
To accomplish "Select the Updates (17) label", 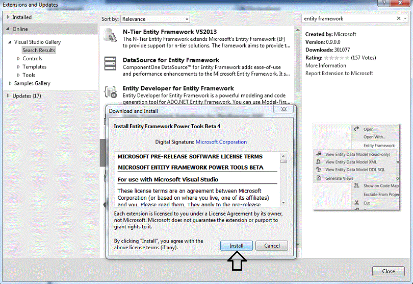I will tap(27, 96).
